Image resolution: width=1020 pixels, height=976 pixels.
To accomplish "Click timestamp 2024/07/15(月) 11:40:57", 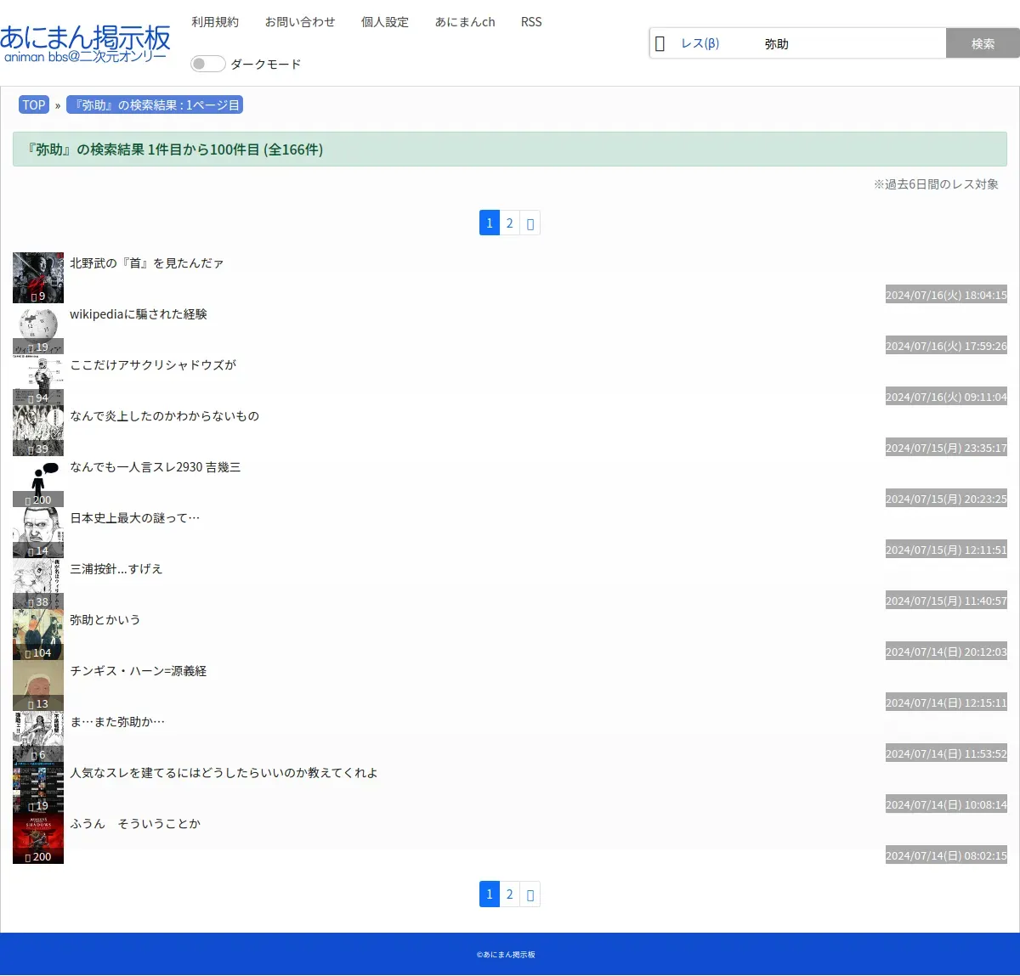I will point(946,601).
